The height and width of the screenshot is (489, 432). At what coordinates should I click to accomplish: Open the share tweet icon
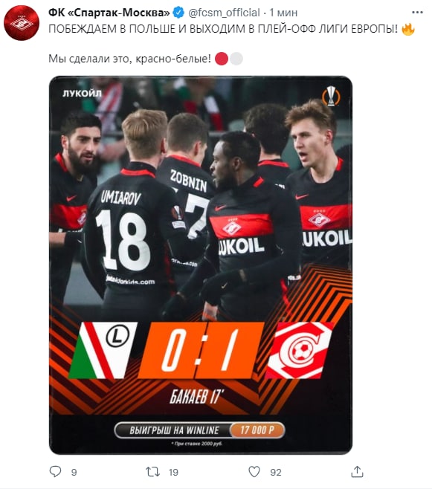[x=357, y=471]
